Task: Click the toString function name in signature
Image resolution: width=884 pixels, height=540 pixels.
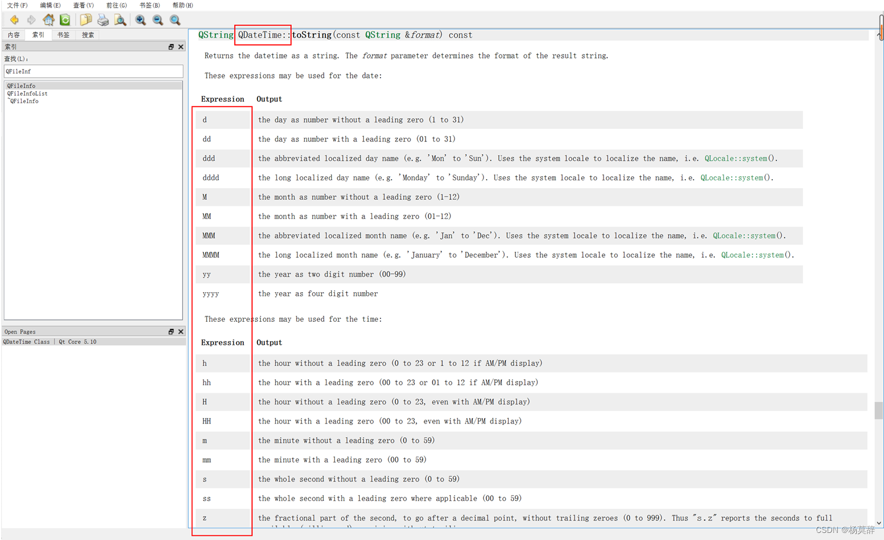Action: pyautogui.click(x=312, y=35)
